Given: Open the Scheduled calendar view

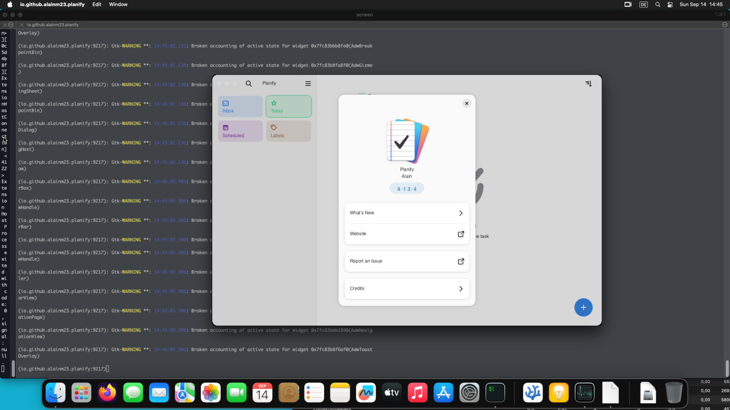Looking at the screenshot, I should pos(240,130).
